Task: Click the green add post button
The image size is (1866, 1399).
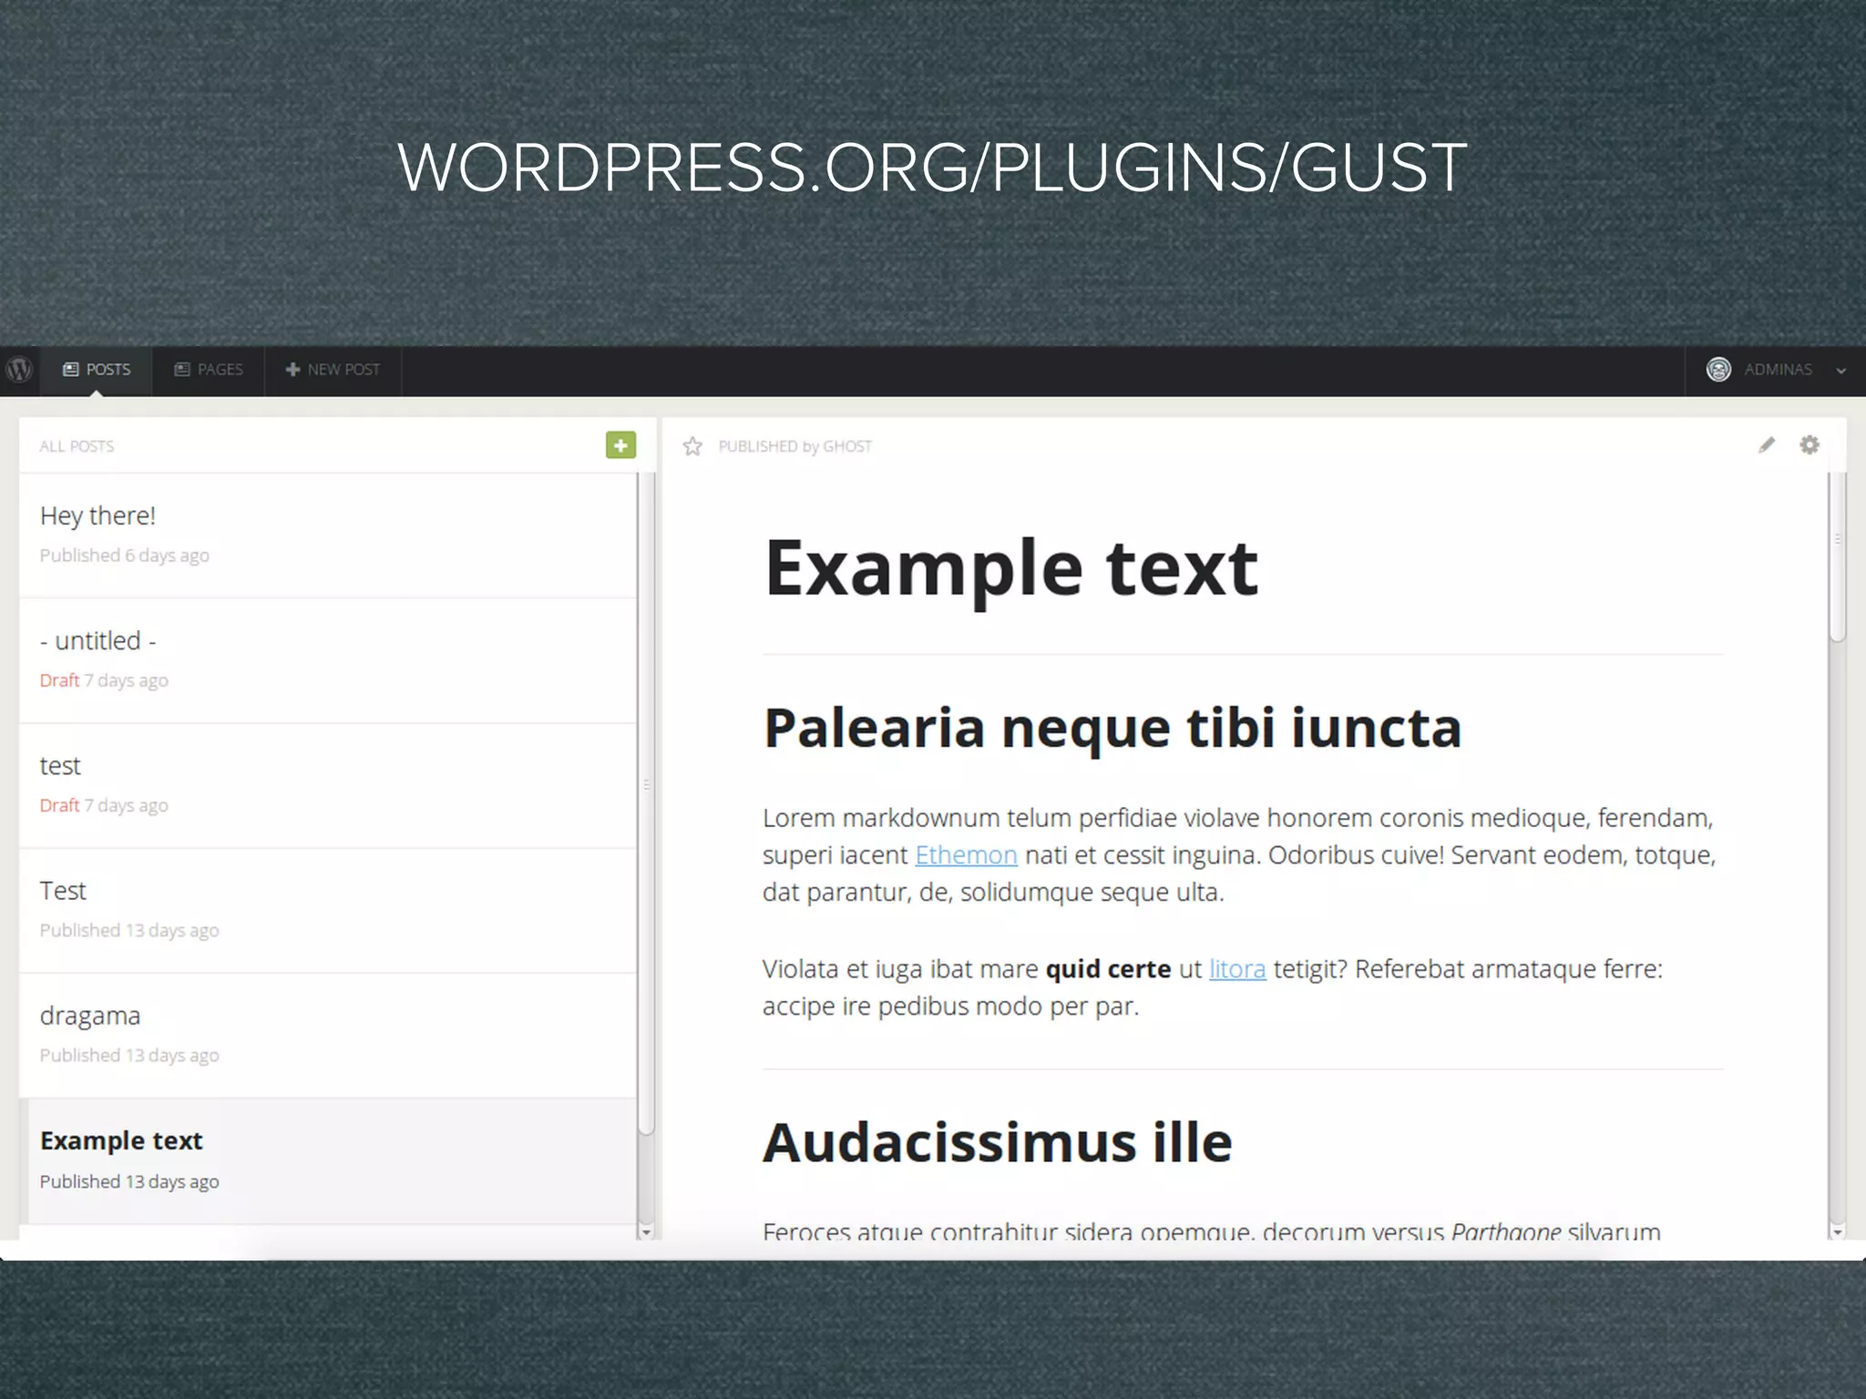Action: pos(620,445)
